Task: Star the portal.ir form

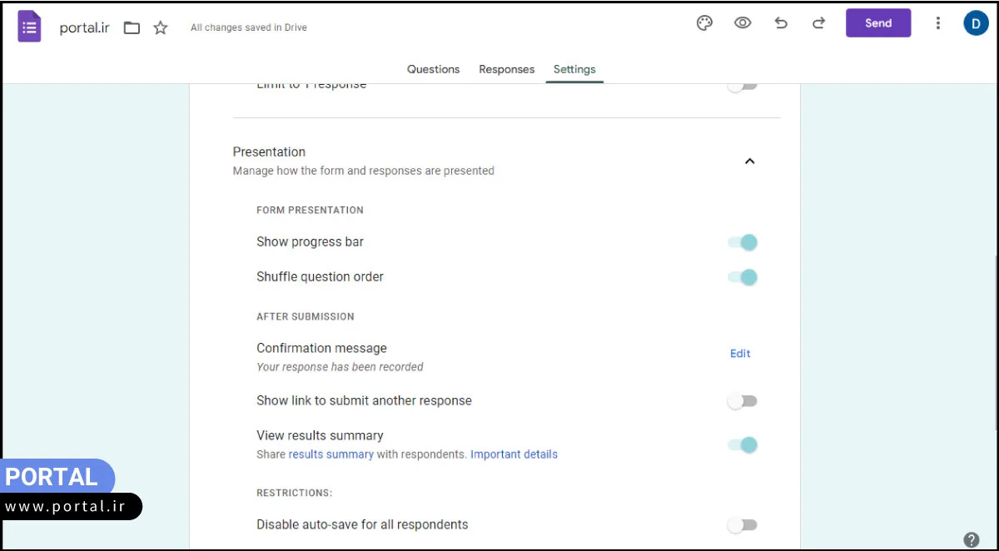Action: [x=161, y=27]
